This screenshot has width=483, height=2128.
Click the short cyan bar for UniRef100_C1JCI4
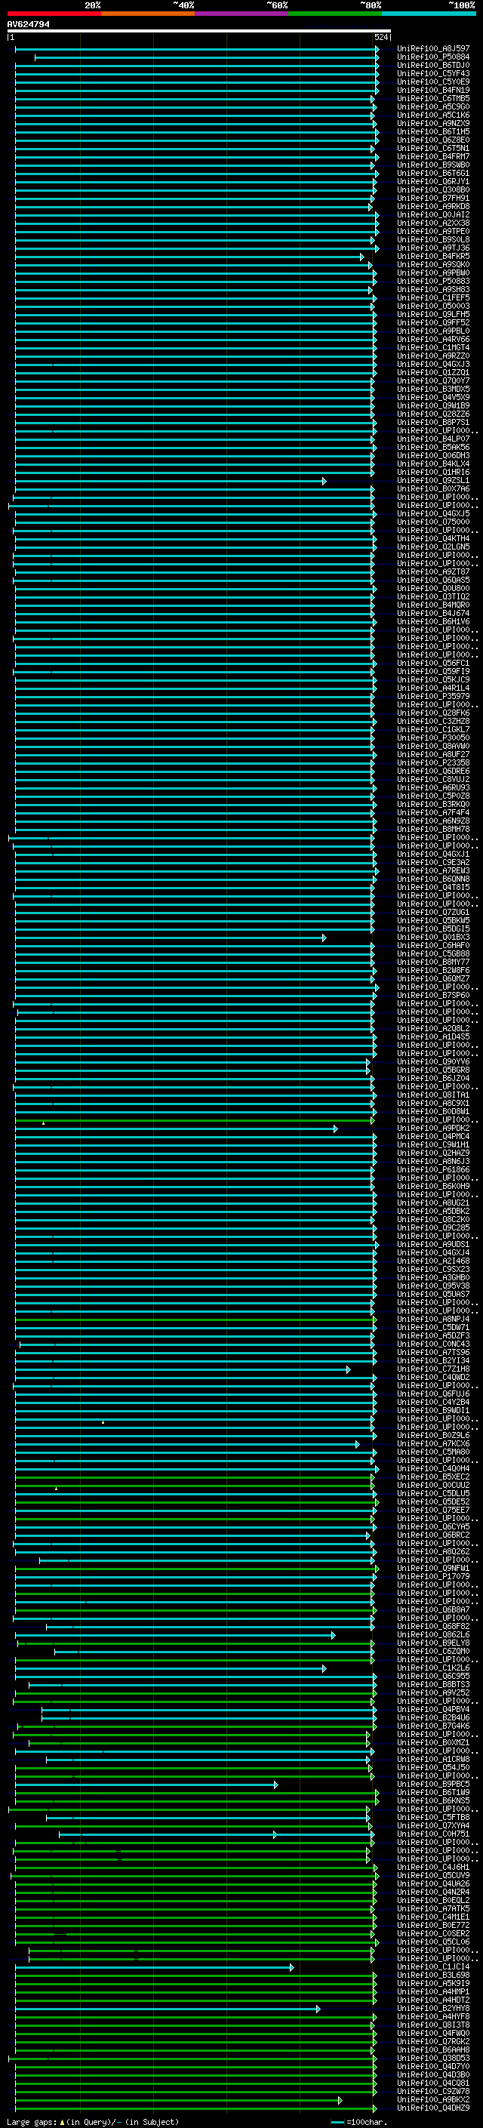[x=153, y=1967]
